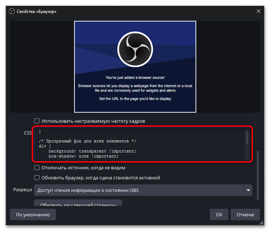
Task: Click the OBS logo in the title bar
Action: [x=12, y=11]
